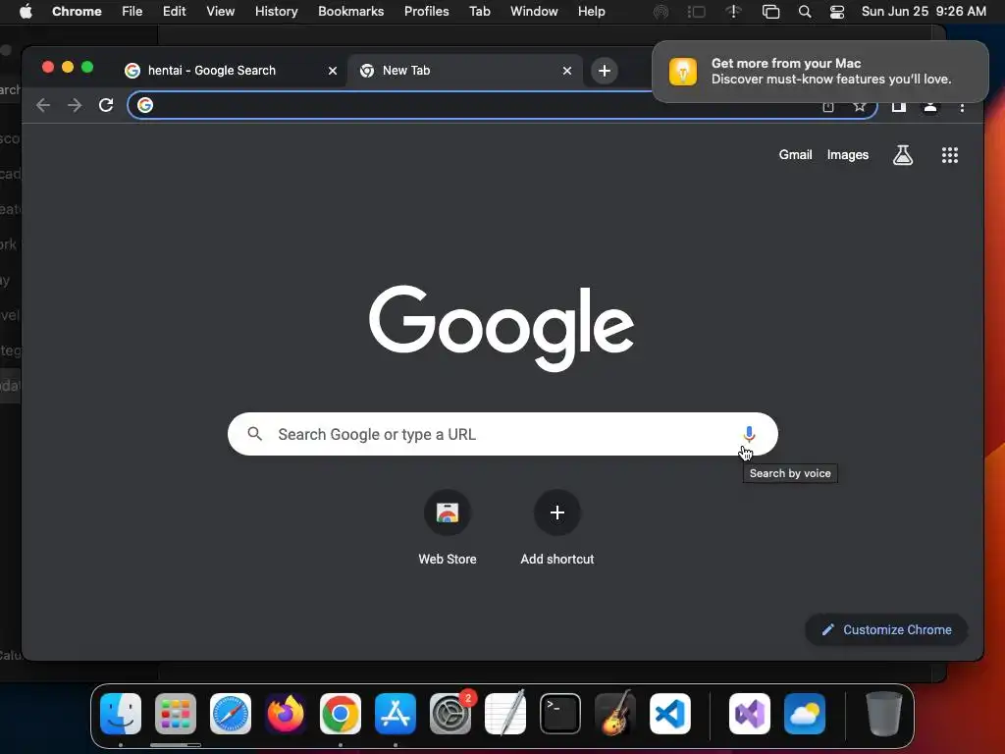Open the Google apps grid icon
This screenshot has width=1005, height=754.
(x=949, y=155)
